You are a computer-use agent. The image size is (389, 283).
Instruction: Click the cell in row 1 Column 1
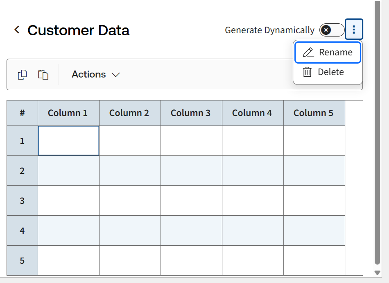[68, 140]
